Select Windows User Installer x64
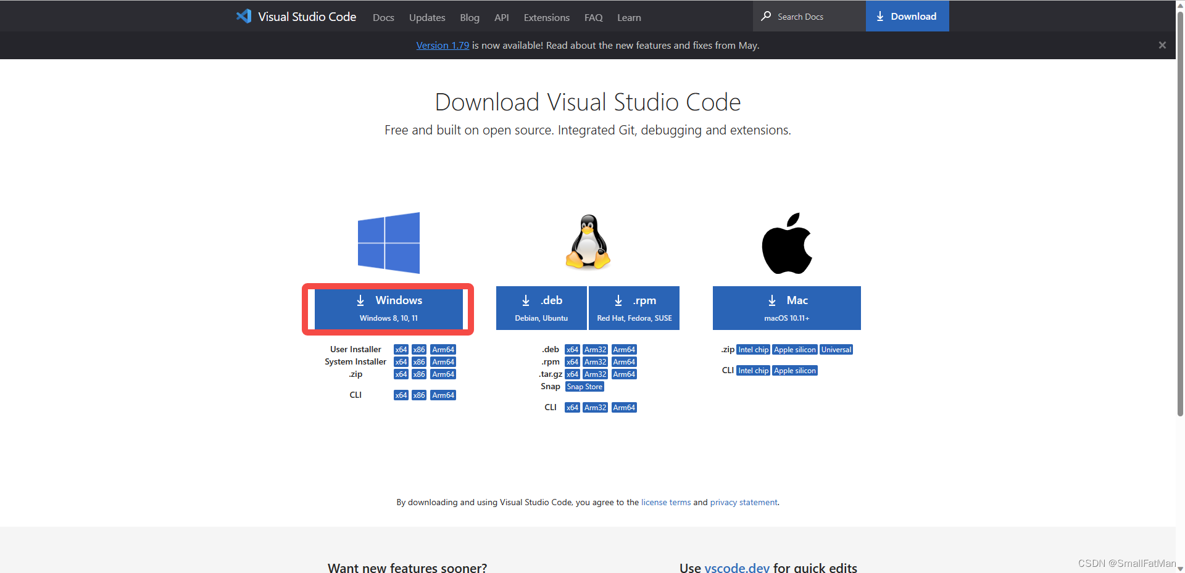This screenshot has height=573, width=1185. click(401, 350)
